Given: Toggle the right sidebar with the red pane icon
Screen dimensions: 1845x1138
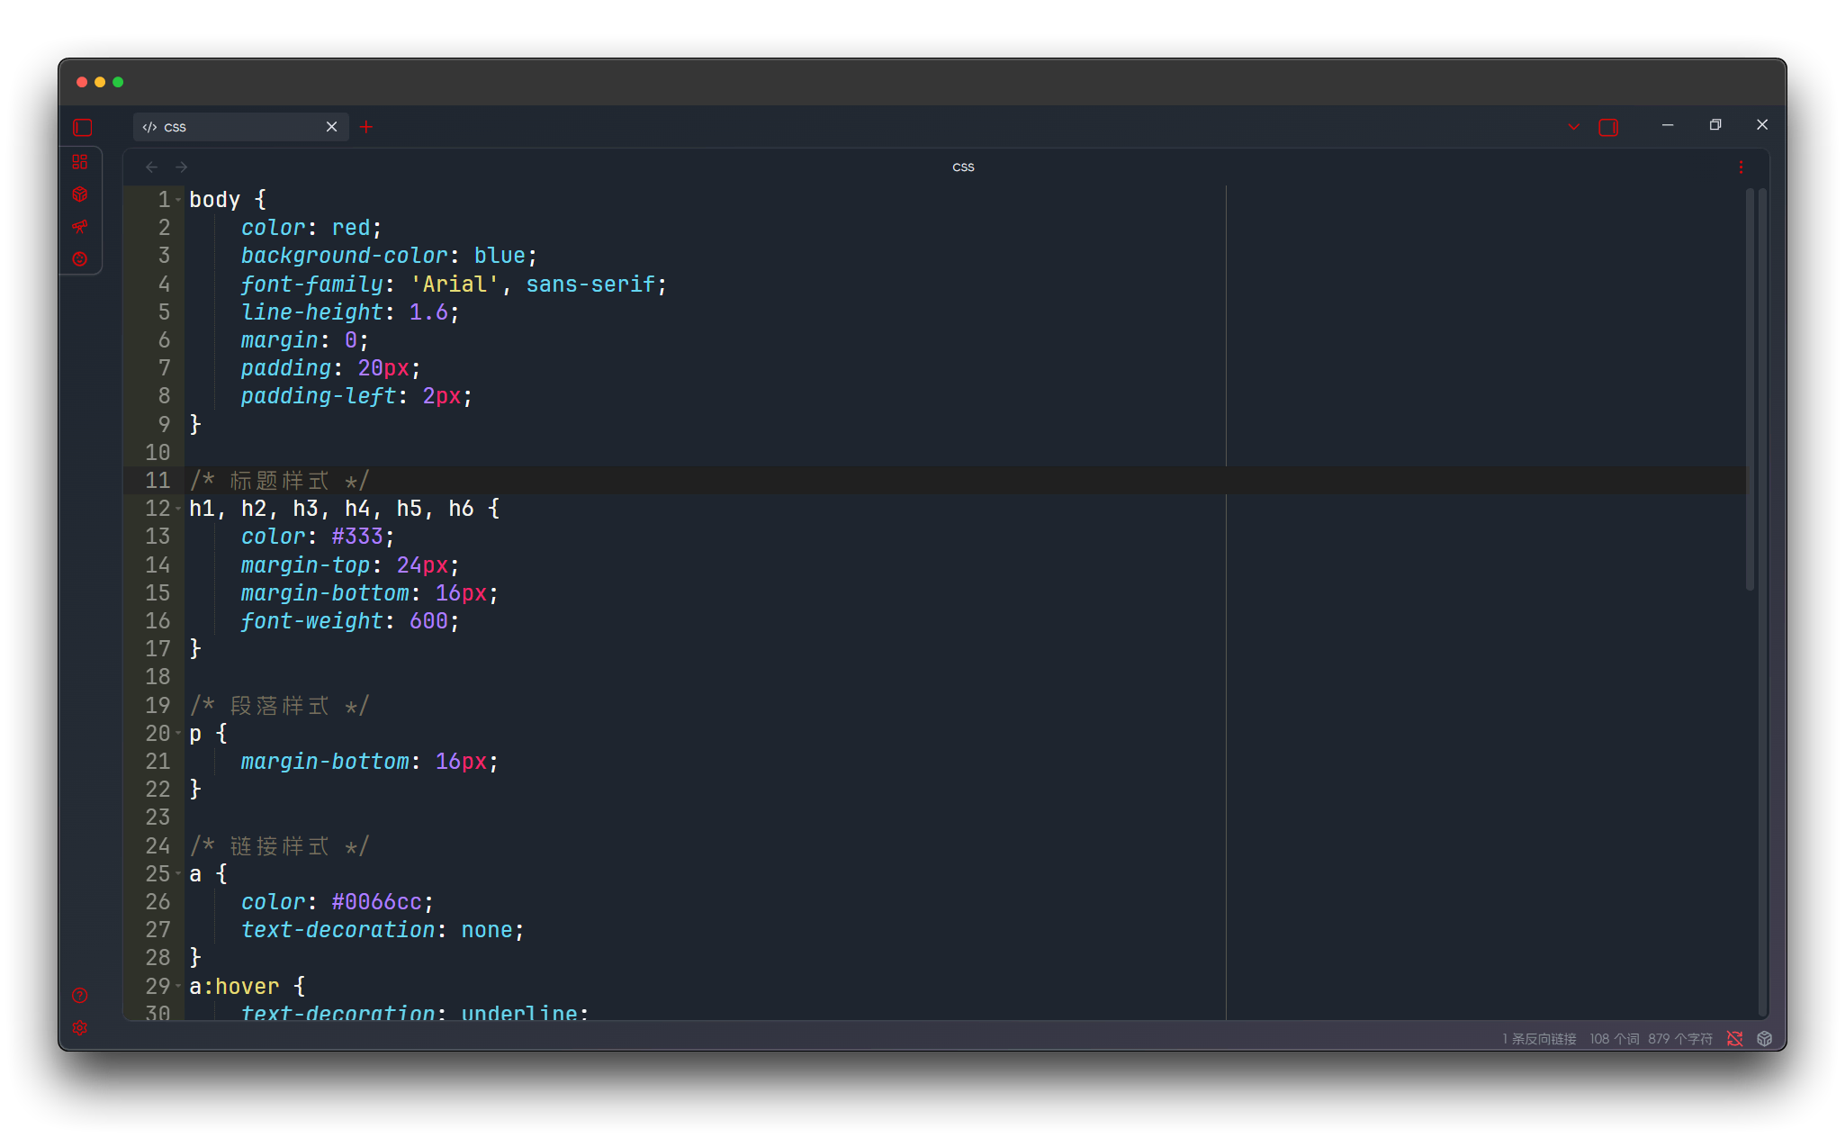Looking at the screenshot, I should [x=1608, y=127].
